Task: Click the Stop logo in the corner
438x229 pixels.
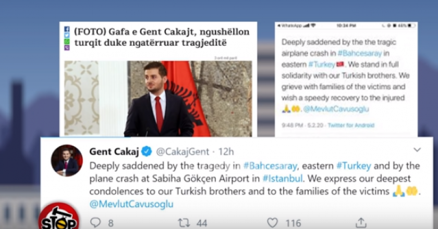Action: pyautogui.click(x=58, y=216)
